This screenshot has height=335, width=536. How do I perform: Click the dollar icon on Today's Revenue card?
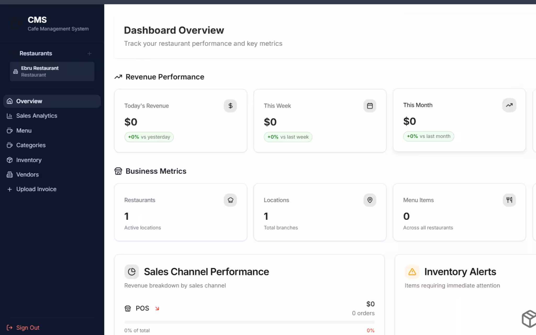point(230,106)
